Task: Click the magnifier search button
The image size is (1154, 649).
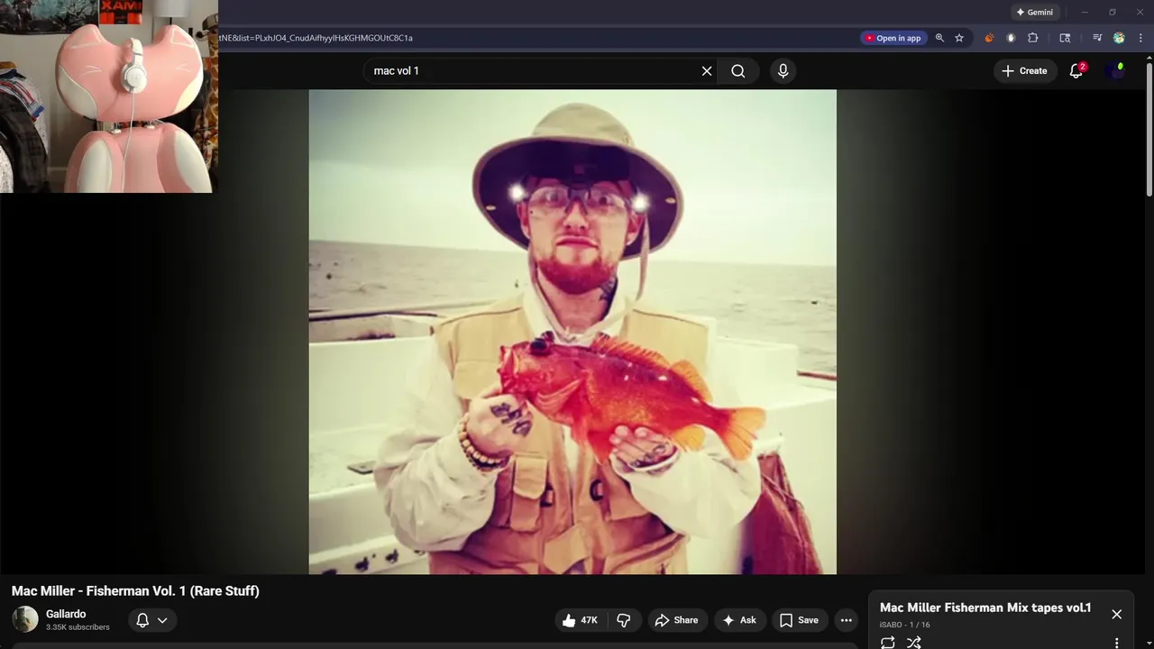Action: (x=738, y=71)
